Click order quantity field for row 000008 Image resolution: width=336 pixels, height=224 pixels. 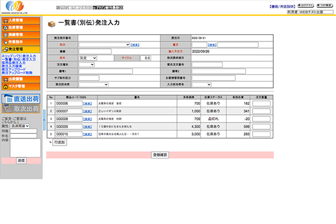point(261,119)
